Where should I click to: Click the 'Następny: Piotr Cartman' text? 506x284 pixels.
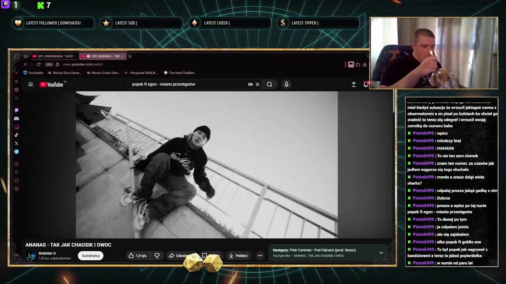[314, 250]
